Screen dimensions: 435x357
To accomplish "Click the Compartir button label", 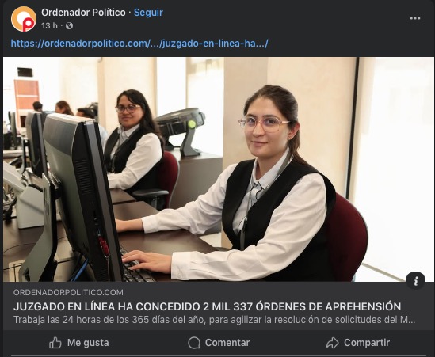I will [367, 343].
